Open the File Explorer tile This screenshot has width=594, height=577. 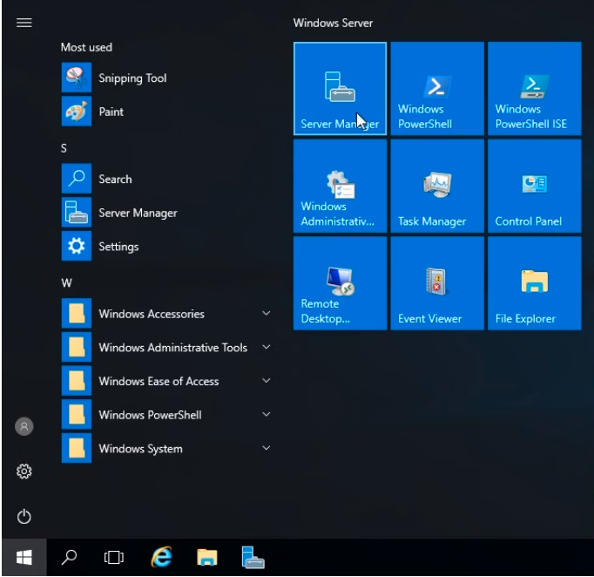[535, 283]
